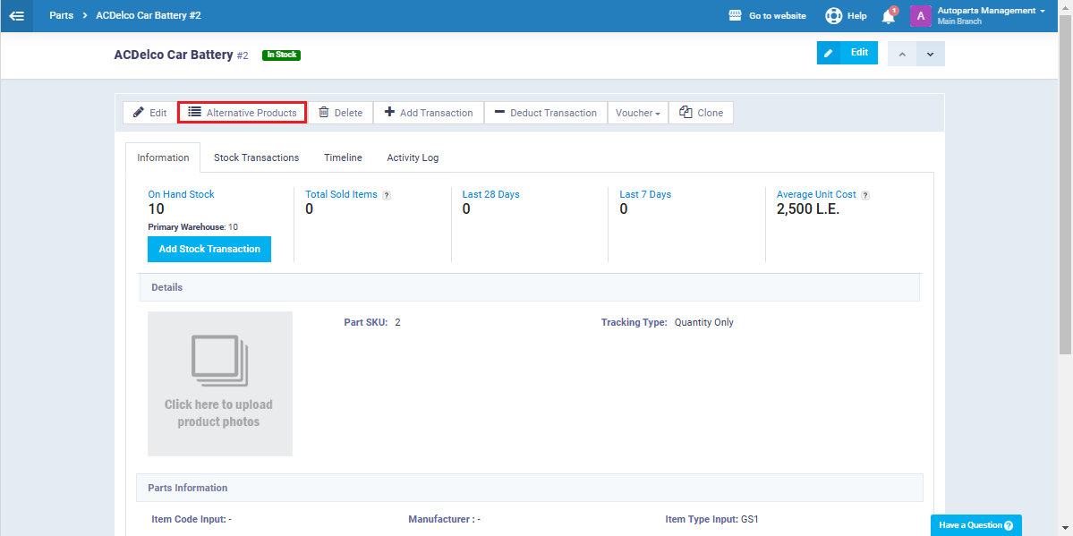Click the Add Stock Transaction button

tap(209, 249)
